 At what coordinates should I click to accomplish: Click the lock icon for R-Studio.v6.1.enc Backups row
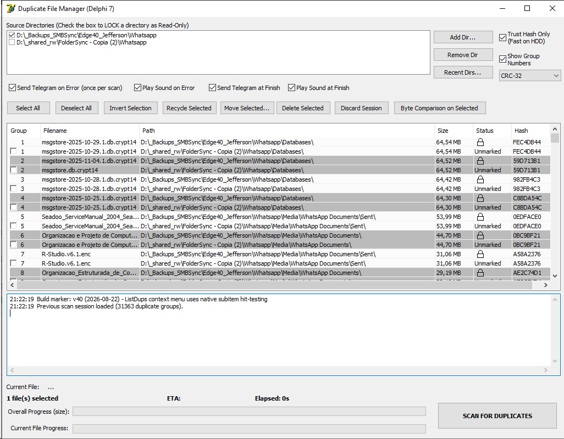coord(480,254)
